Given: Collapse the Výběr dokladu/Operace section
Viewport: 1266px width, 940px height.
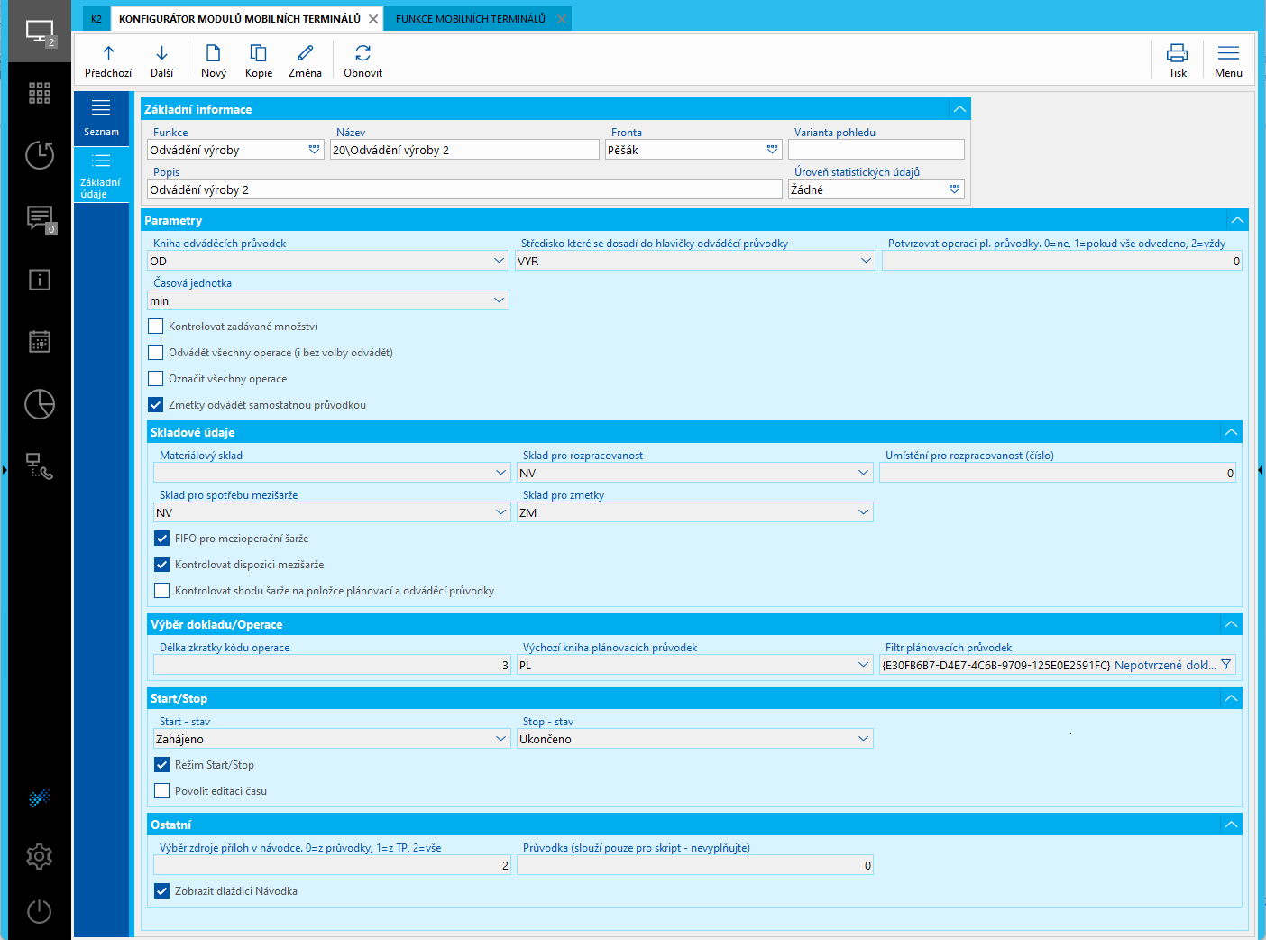Looking at the screenshot, I should [x=1232, y=624].
